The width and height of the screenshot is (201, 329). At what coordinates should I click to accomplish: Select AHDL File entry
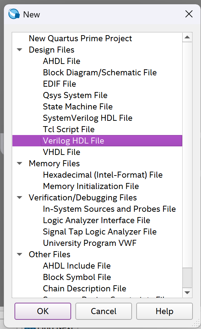(x=62, y=61)
